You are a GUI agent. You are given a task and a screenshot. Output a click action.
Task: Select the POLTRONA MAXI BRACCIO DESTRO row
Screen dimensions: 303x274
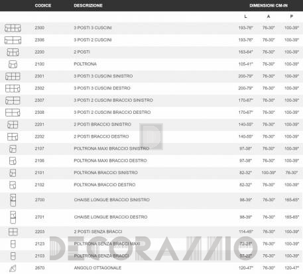click(x=151, y=161)
